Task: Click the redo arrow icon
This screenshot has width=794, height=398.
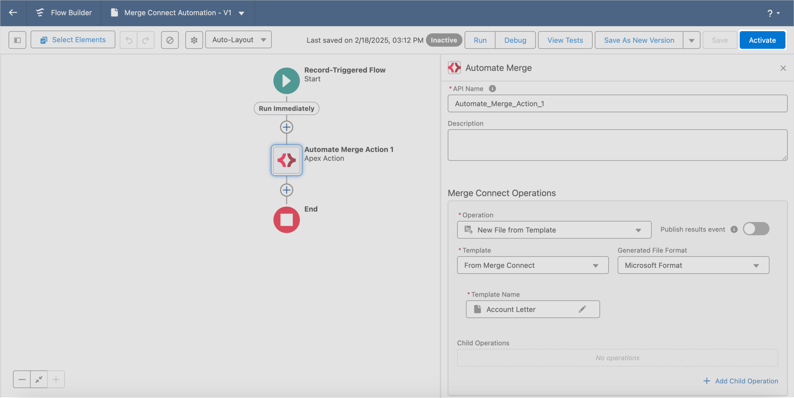Action: (145, 40)
